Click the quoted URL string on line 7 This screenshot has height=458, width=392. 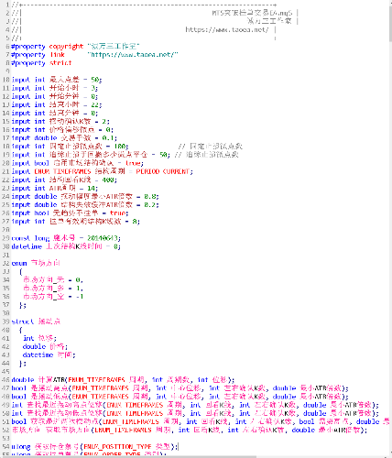(x=133, y=55)
